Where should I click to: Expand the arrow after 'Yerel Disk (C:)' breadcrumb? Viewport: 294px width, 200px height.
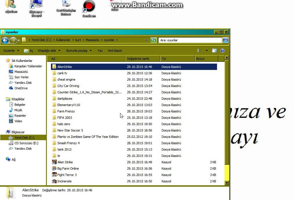[54, 40]
